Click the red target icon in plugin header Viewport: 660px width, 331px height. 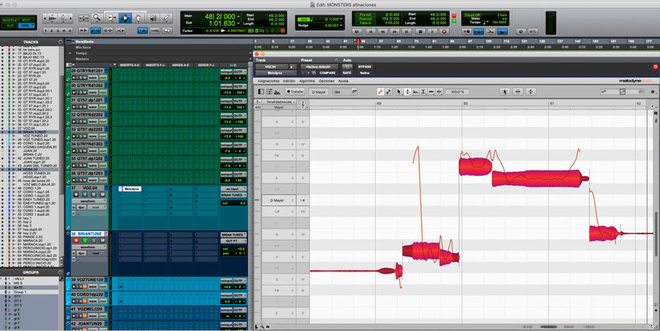(655, 67)
